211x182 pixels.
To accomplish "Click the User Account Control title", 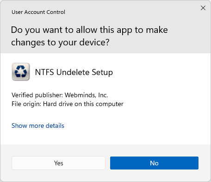I will 38,12.
